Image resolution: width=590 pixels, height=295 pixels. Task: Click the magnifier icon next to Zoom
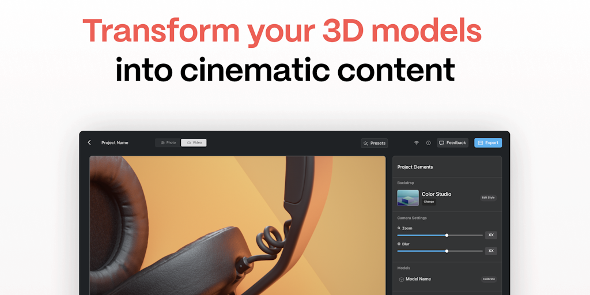click(x=399, y=228)
